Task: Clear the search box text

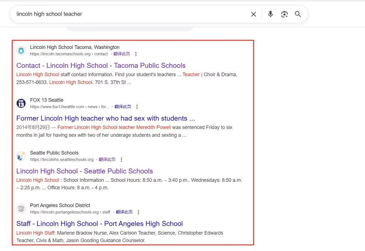Action: pos(253,14)
